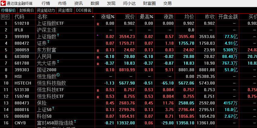The image size is (257, 128).
Task: Select the 人民网 stock name
Action: click(44, 57)
